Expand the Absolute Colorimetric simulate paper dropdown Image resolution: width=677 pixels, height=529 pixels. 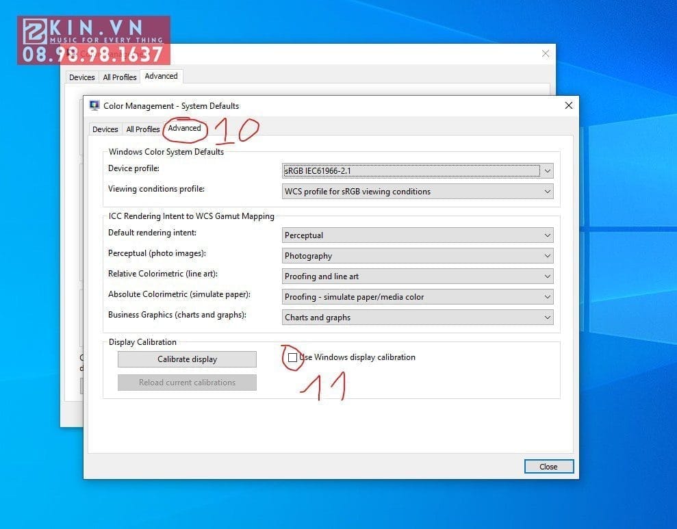coord(546,296)
